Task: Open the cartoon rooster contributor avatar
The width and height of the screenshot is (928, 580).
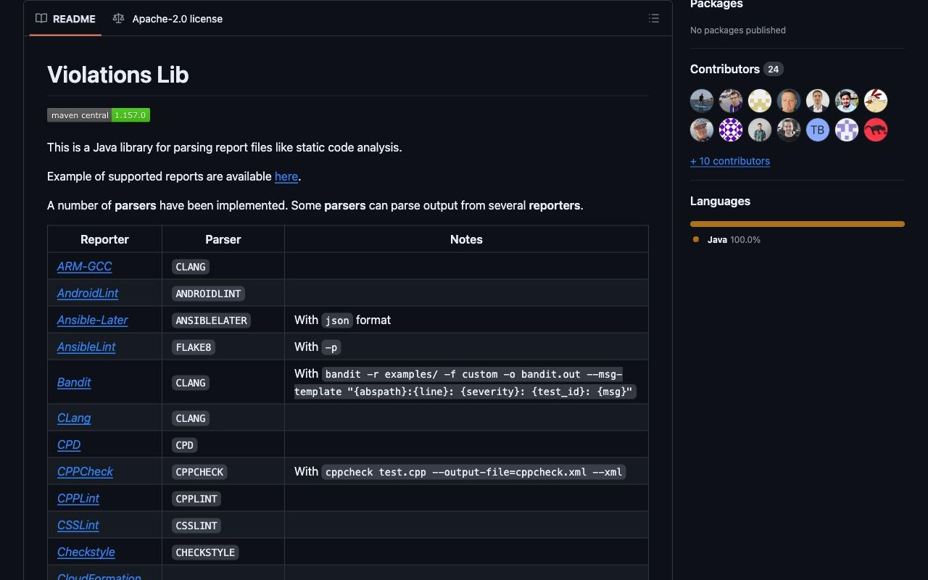Action: pyautogui.click(x=876, y=101)
